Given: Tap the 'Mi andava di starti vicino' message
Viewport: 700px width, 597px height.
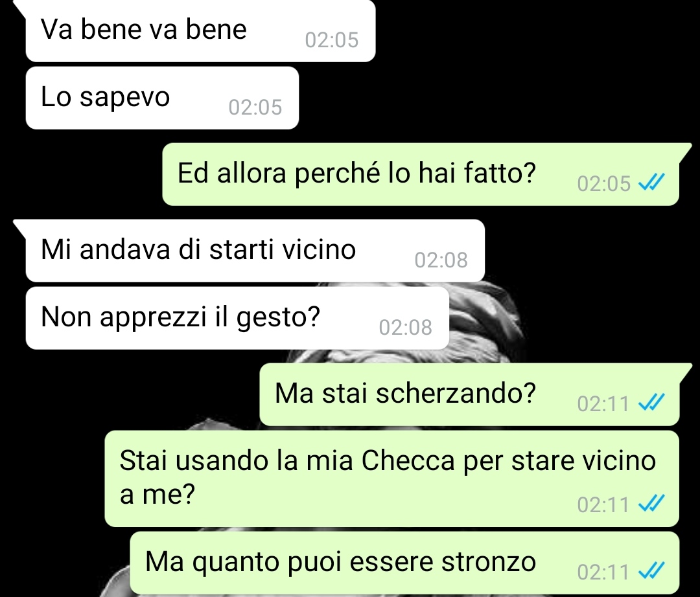Looking at the screenshot, I should click(255, 251).
